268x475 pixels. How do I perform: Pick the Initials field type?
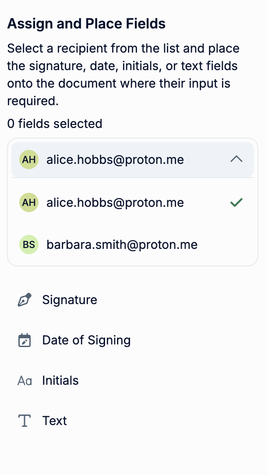coord(60,381)
